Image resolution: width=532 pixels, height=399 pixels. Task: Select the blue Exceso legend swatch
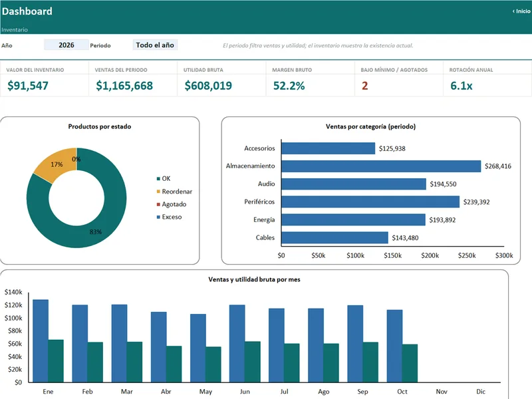(158, 217)
